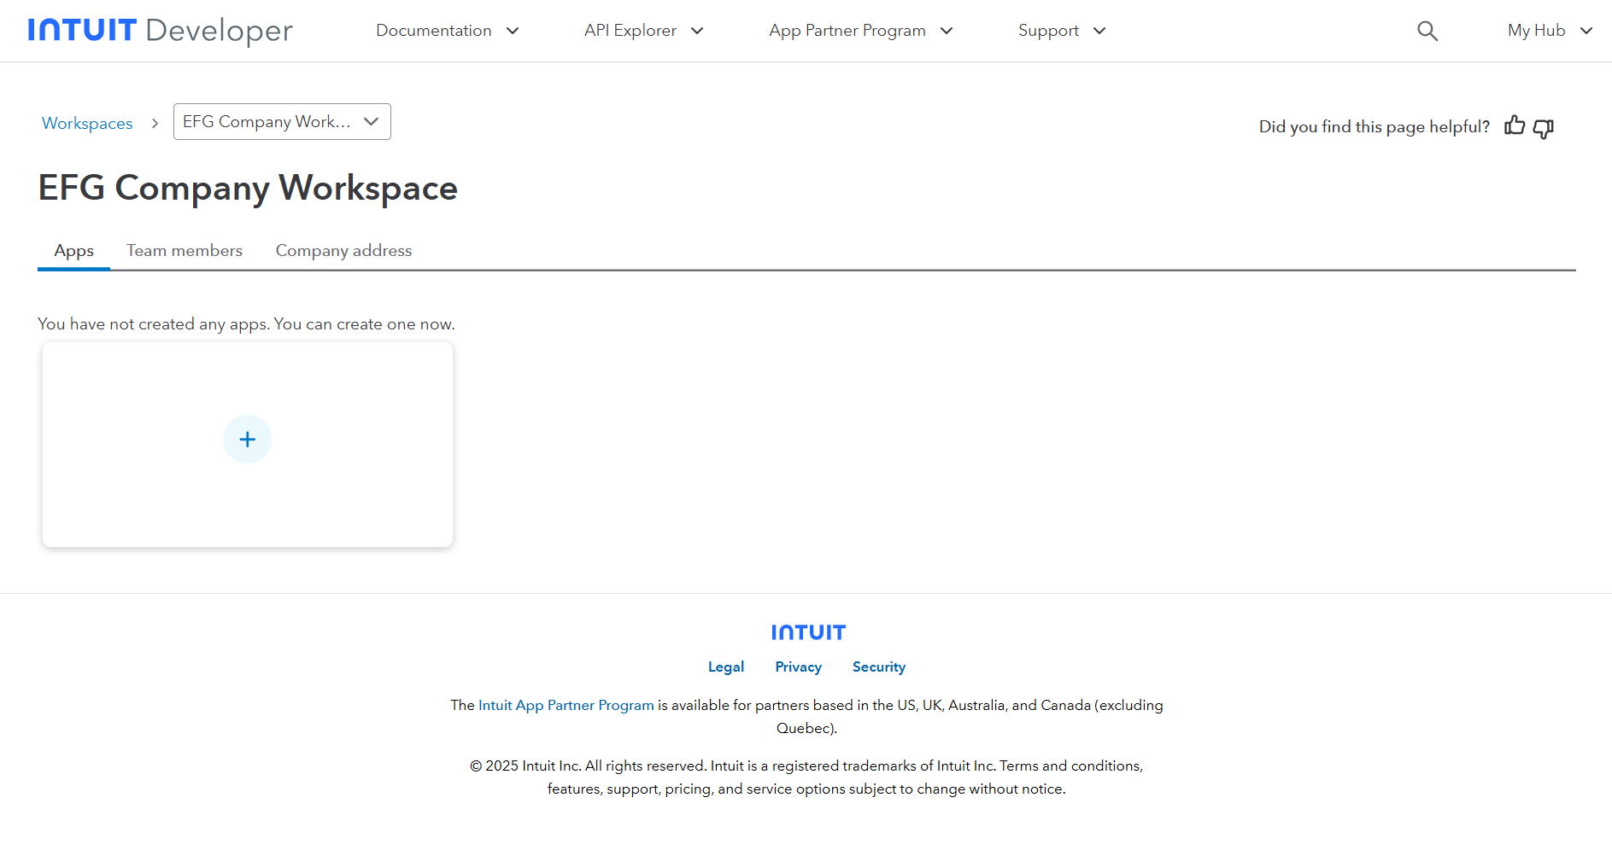
Task: Open the Support dropdown menu
Action: (x=1062, y=31)
